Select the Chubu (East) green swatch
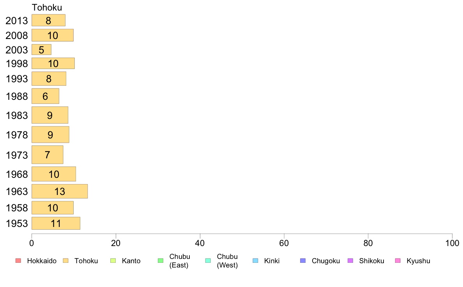 [161, 261]
